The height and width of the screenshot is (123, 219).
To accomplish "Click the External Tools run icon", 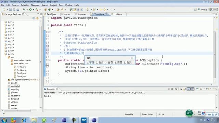I will point(37,10).
